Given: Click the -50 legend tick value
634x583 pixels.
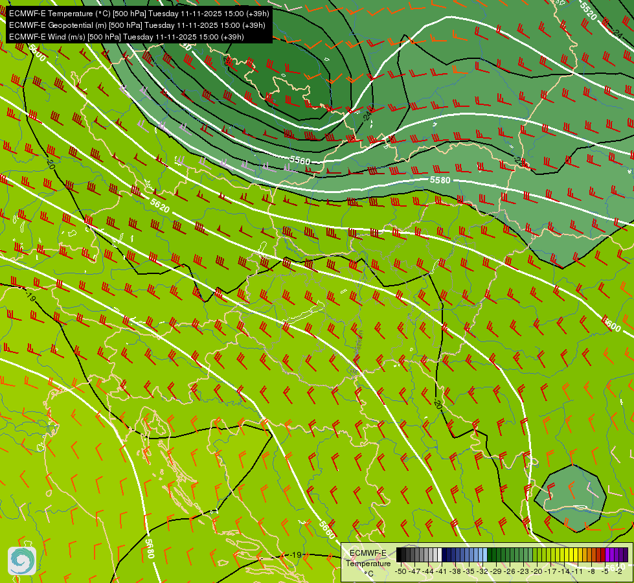Looking at the screenshot, I should click(x=401, y=571).
